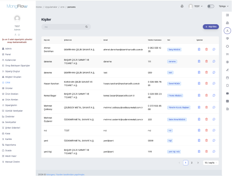The height and width of the screenshot is (176, 232).
Task: Click the Mongery Yazılım footer link
Action: point(65,174)
